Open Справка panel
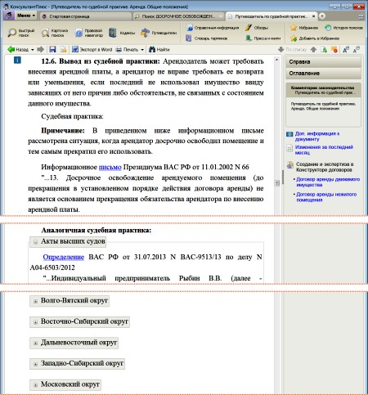Viewport: 368px width, 395px height. (x=323, y=62)
